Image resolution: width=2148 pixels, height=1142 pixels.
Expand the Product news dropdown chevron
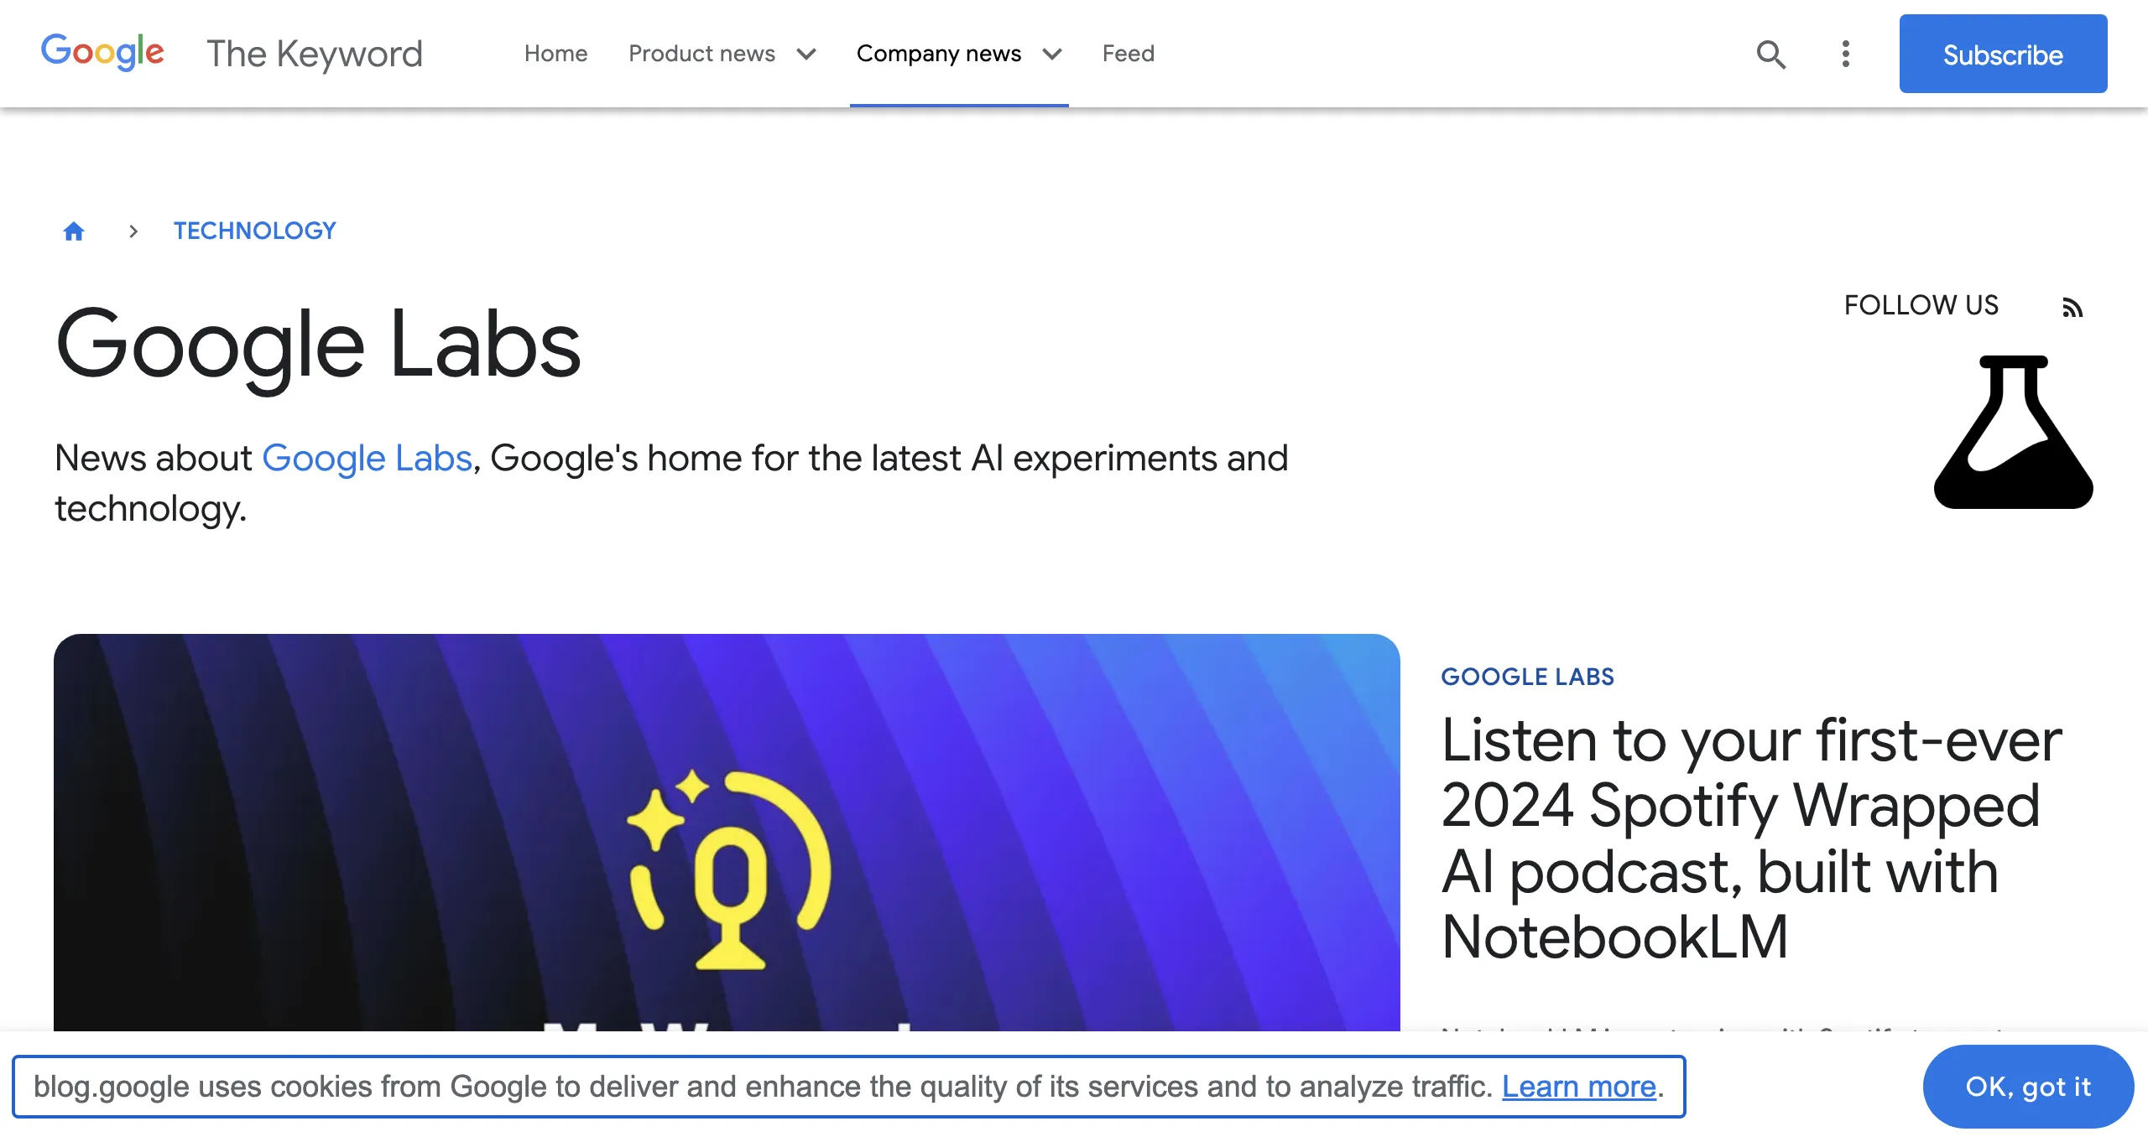coord(806,55)
